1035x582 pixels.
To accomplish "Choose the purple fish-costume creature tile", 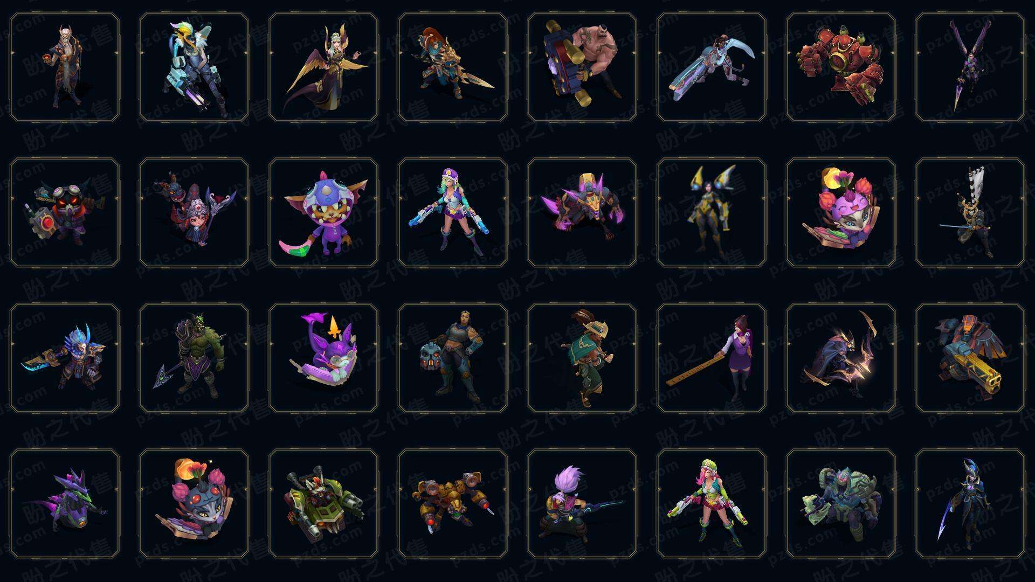I will coord(323,212).
